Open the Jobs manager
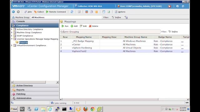The height and width of the screenshot is (112, 200). click(x=28, y=12)
